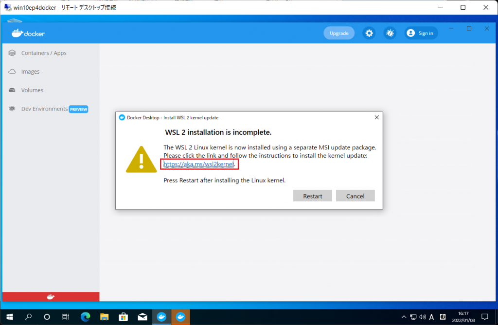Close the Install WSL 2 kernel update dialog
The height and width of the screenshot is (325, 498).
pyautogui.click(x=377, y=117)
